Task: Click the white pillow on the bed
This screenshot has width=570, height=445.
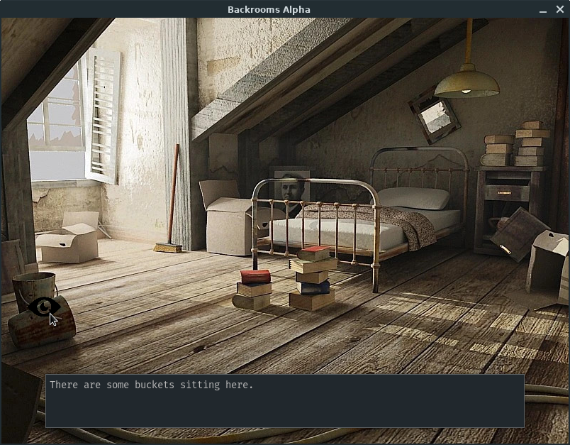Action: coord(413,198)
